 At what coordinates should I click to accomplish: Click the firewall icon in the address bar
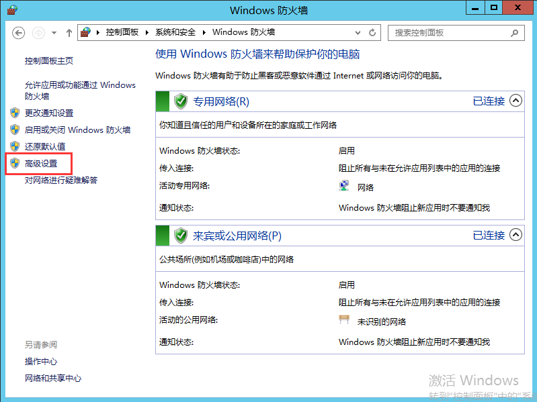click(x=85, y=32)
